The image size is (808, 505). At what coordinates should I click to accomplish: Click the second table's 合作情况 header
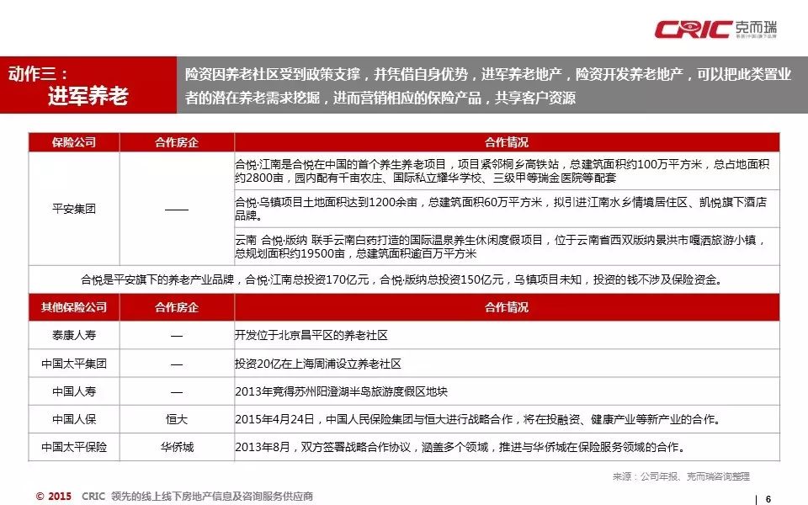507,307
